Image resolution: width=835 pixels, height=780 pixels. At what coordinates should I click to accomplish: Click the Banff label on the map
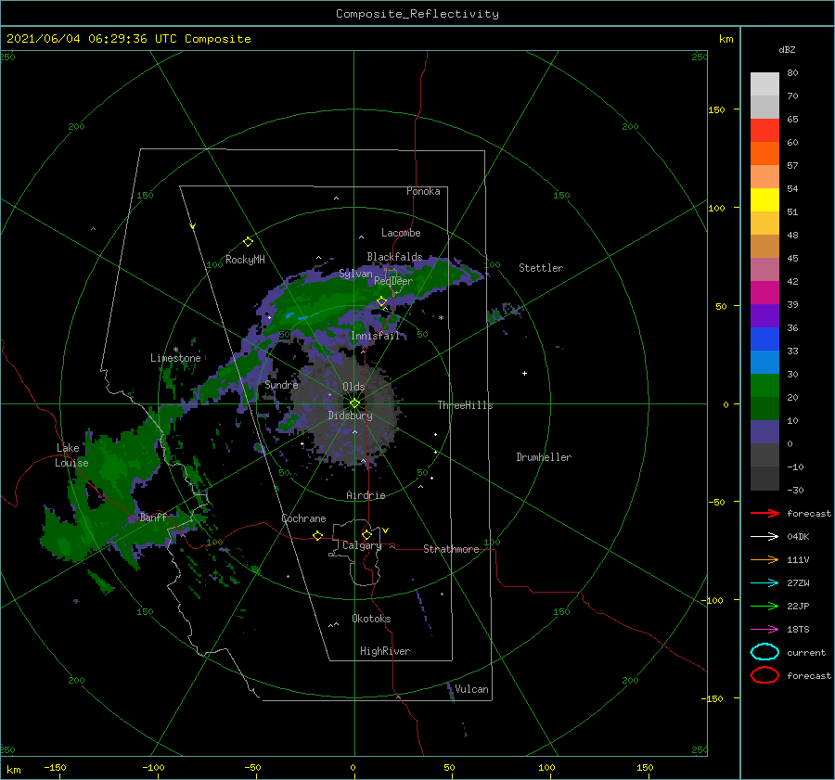click(153, 517)
